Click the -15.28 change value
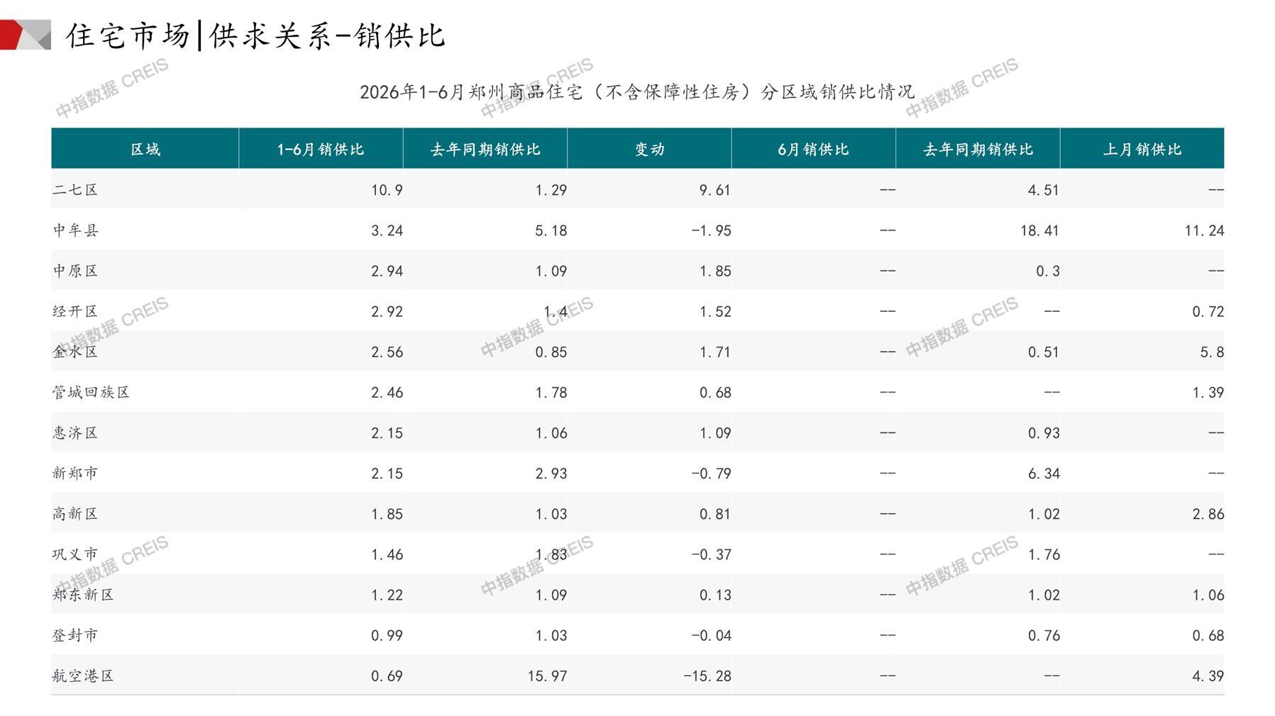 point(707,676)
